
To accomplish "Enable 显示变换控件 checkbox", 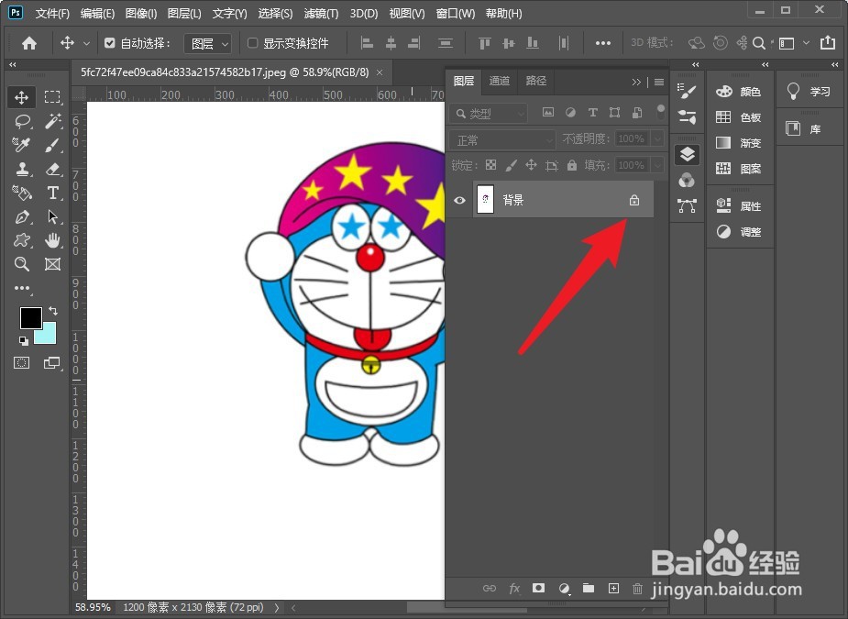I will [252, 43].
